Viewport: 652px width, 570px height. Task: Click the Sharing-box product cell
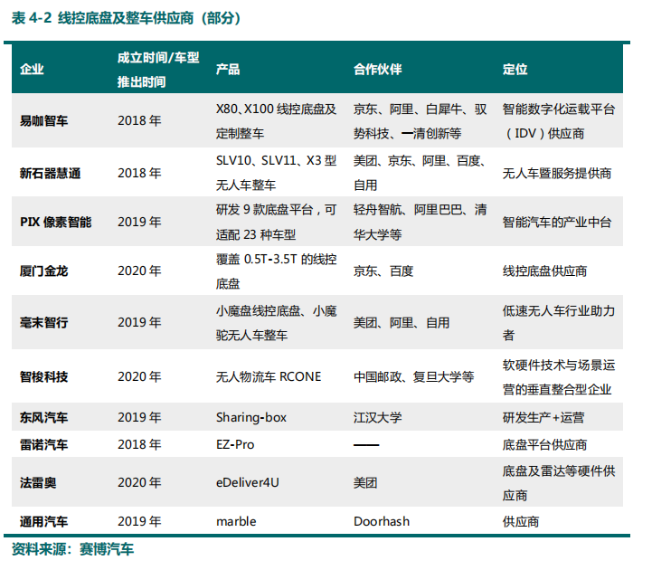250,417
